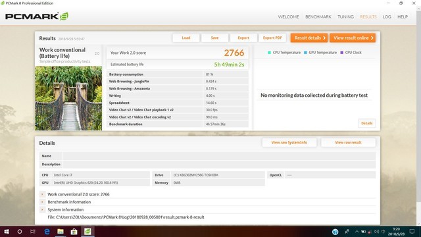Open Result details
The image size is (421, 237).
pyautogui.click(x=309, y=38)
